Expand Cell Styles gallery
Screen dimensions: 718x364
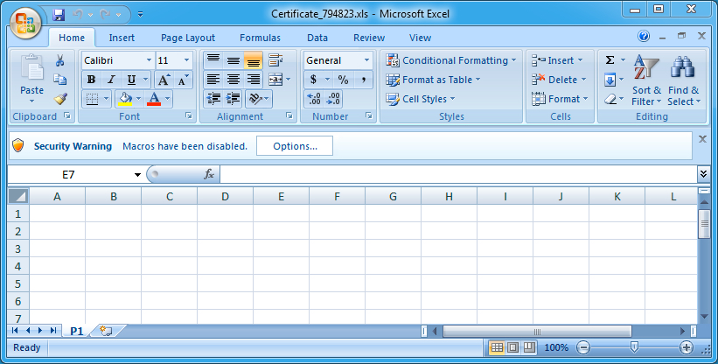coord(421,99)
